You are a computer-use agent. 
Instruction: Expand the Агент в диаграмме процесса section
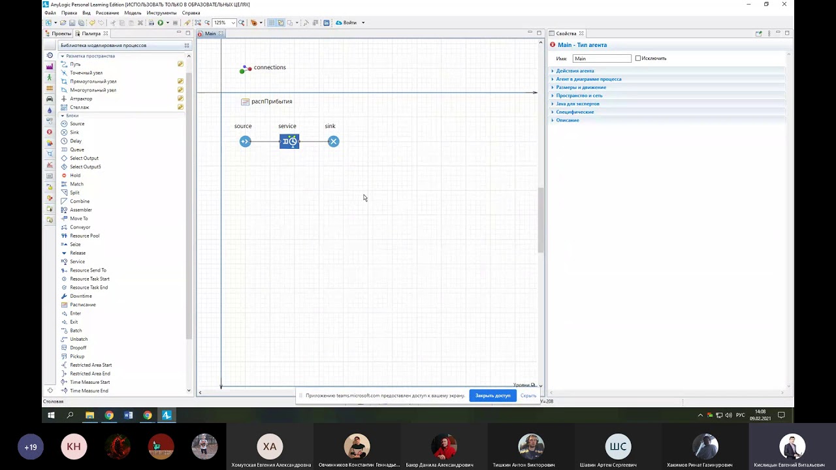(588, 79)
